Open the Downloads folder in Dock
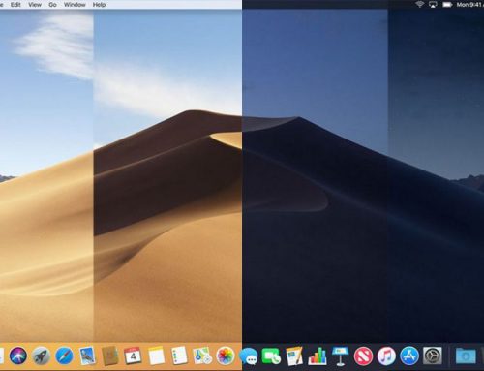 click(x=466, y=356)
